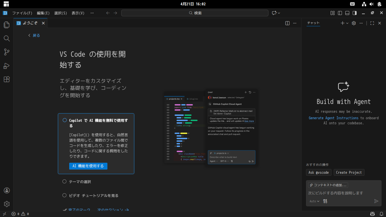This screenshot has height=217, width=386.
Task: Select the ビデオ チュートリアルを見る step radio
Action: pyautogui.click(x=64, y=196)
